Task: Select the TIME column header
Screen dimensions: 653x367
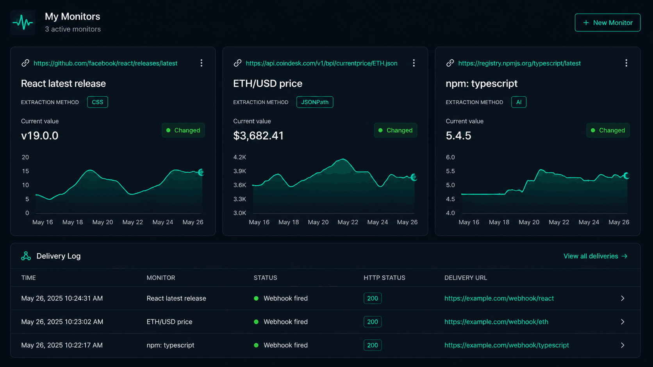Action: click(29, 278)
